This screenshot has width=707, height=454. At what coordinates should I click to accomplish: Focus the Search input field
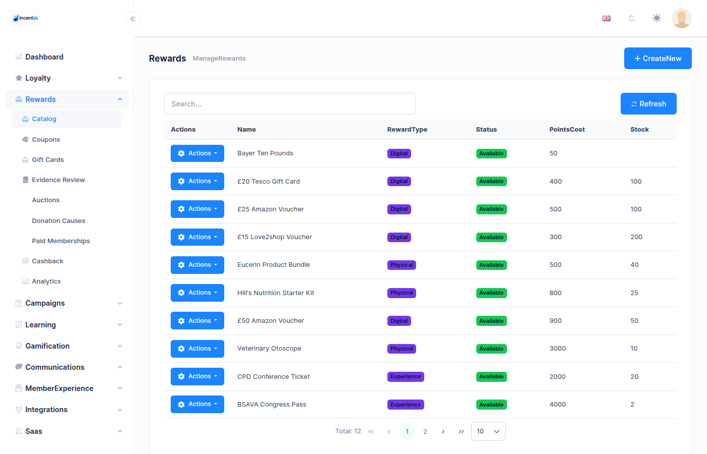(x=290, y=104)
